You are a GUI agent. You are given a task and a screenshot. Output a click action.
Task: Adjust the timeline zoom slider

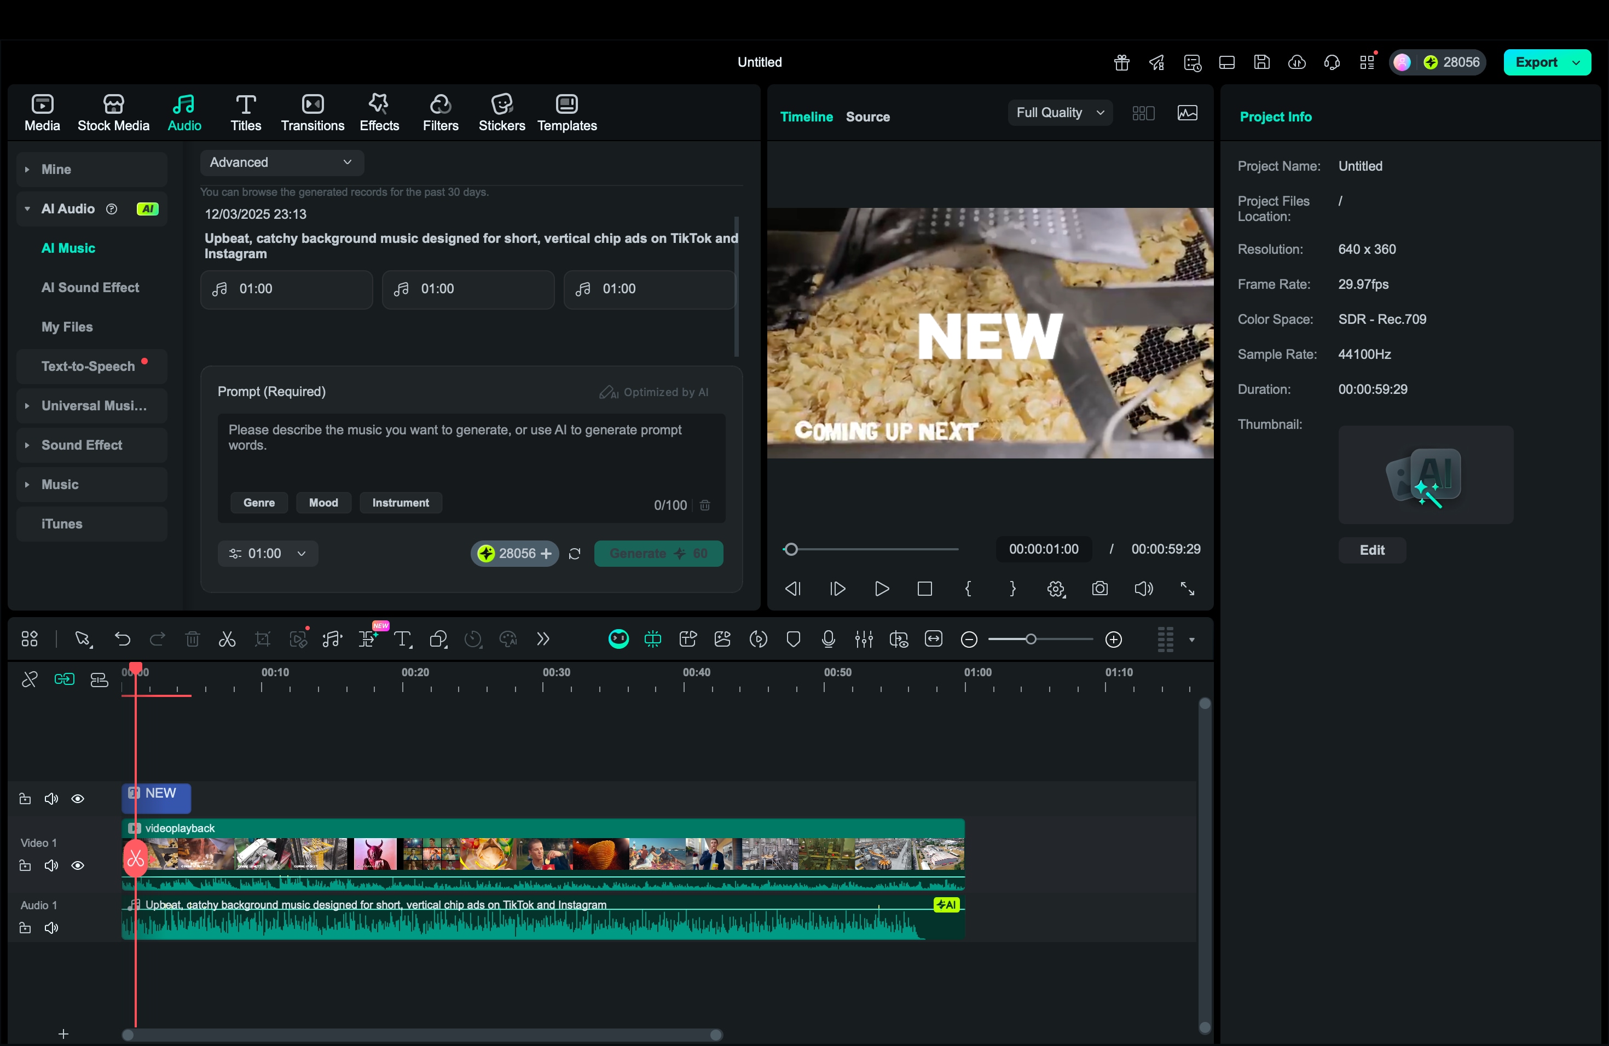[x=1031, y=639]
